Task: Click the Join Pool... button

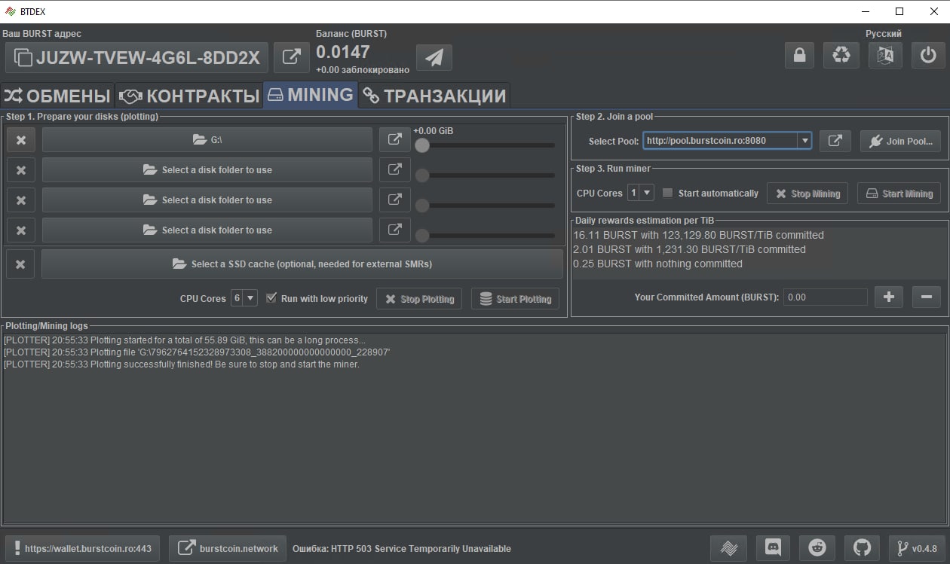Action: [900, 141]
